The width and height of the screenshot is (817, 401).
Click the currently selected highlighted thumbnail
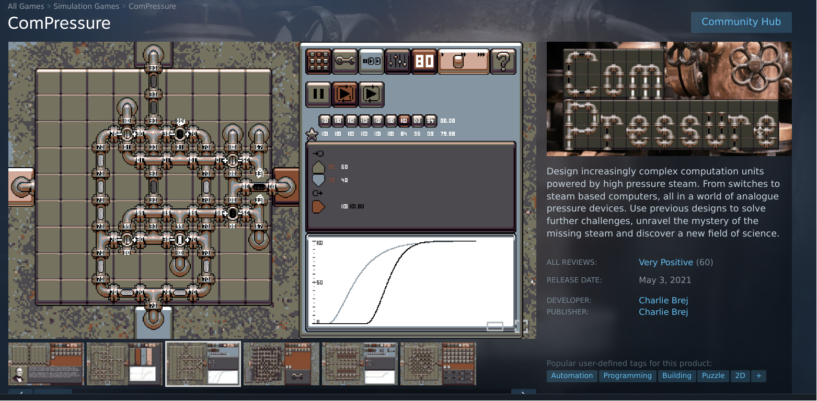(x=203, y=364)
